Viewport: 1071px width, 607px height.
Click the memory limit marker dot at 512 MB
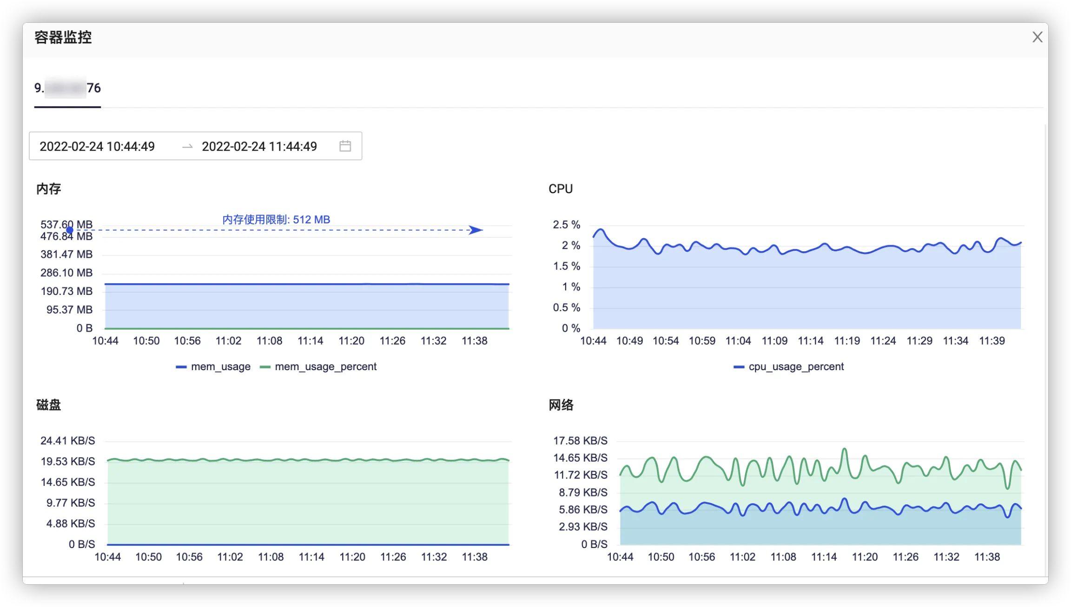click(x=70, y=230)
